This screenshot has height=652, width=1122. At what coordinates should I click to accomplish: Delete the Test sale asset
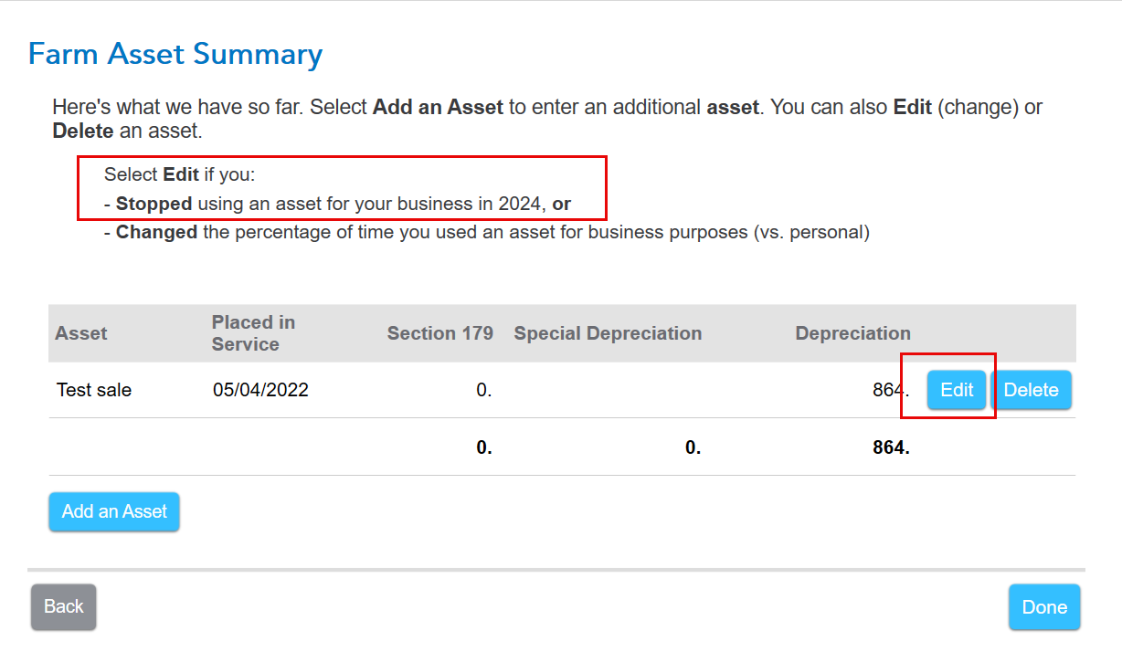click(x=1031, y=390)
